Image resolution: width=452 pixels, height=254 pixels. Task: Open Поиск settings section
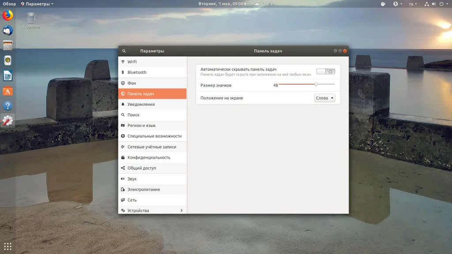pyautogui.click(x=152, y=115)
